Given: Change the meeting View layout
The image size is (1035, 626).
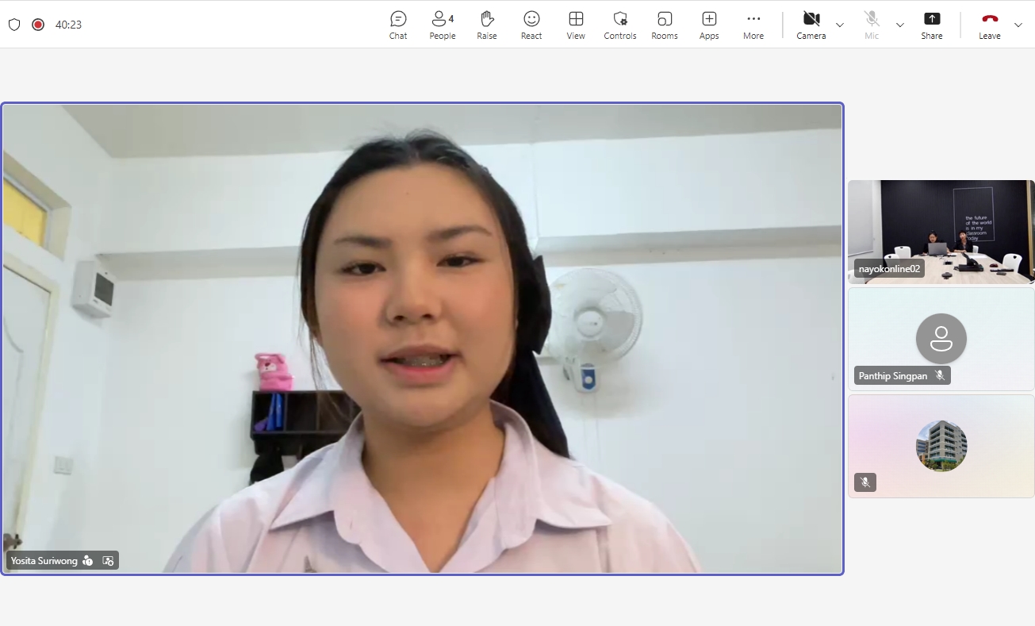Looking at the screenshot, I should click(x=576, y=25).
